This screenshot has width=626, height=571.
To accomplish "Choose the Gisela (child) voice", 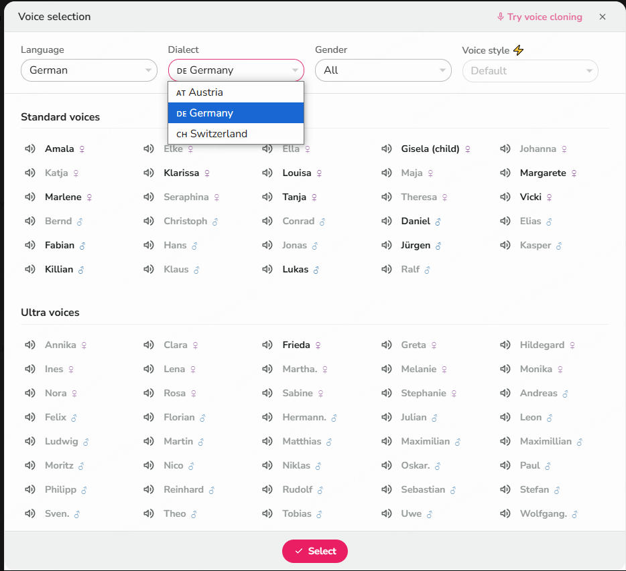I will click(429, 149).
